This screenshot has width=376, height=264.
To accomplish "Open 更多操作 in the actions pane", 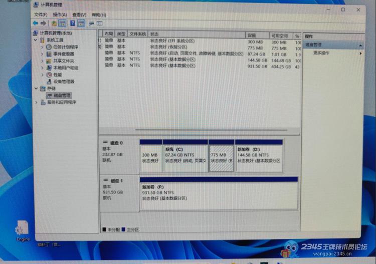I will pos(321,53).
